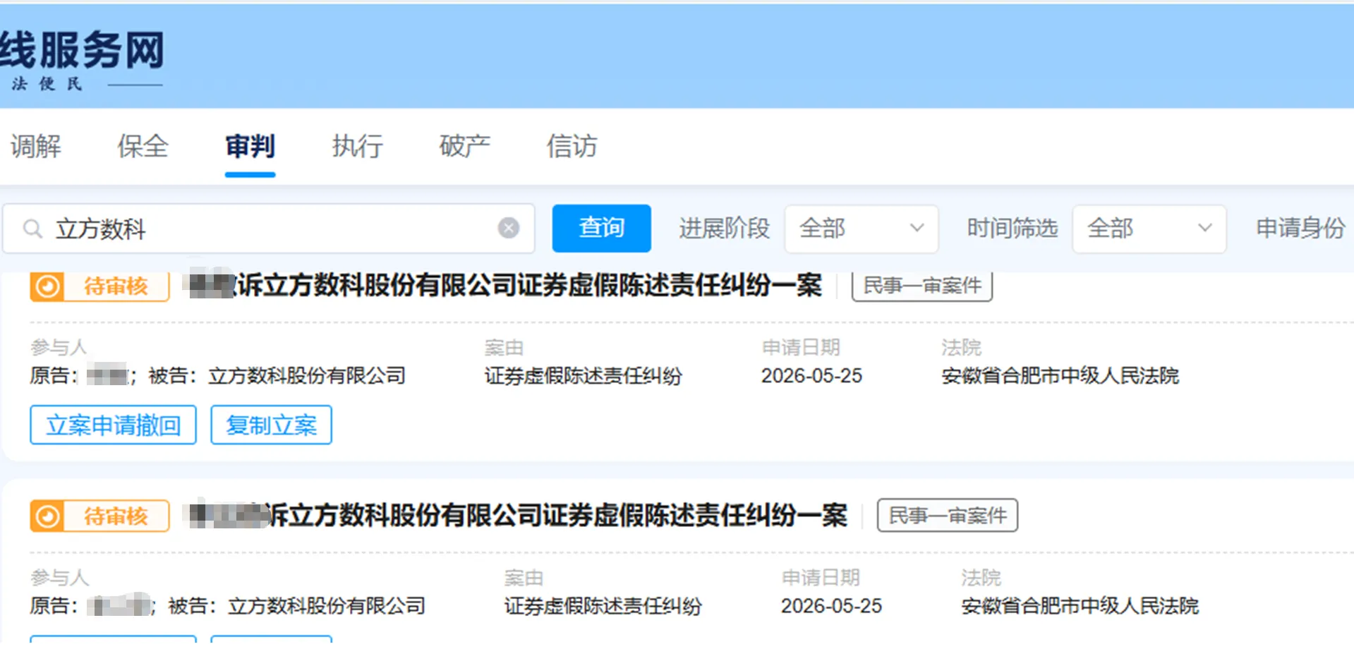
Task: Click the second case's 证券虚假陈述责任纠纷 cause text
Action: coord(603,606)
